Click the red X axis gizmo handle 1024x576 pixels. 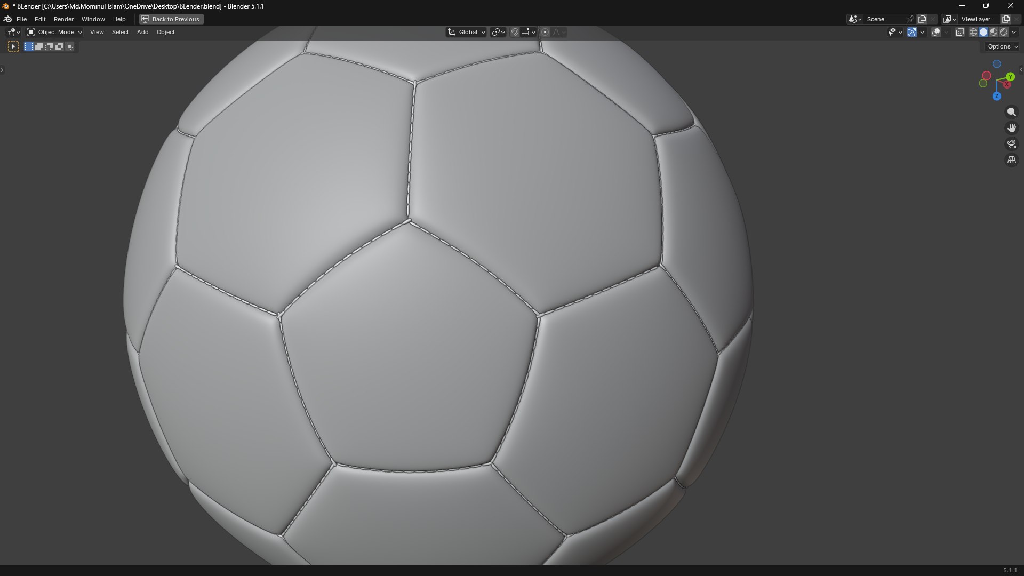click(x=1007, y=84)
